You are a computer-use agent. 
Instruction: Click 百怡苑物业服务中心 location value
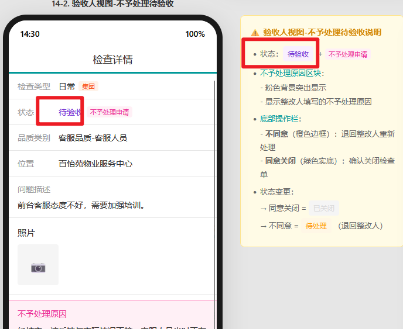95,164
